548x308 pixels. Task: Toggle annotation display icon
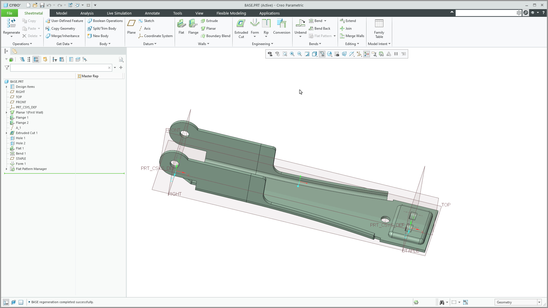[374, 54]
